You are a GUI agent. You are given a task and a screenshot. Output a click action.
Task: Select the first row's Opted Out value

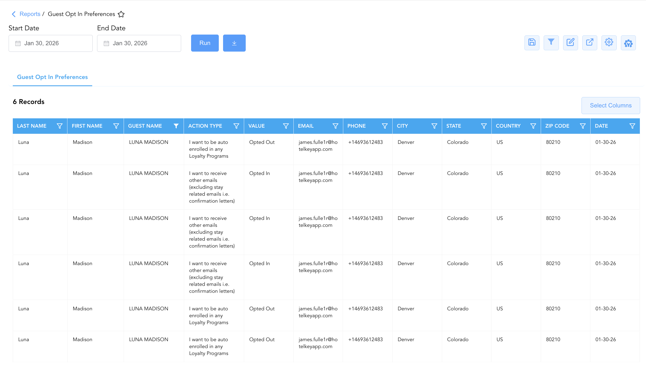tap(262, 142)
